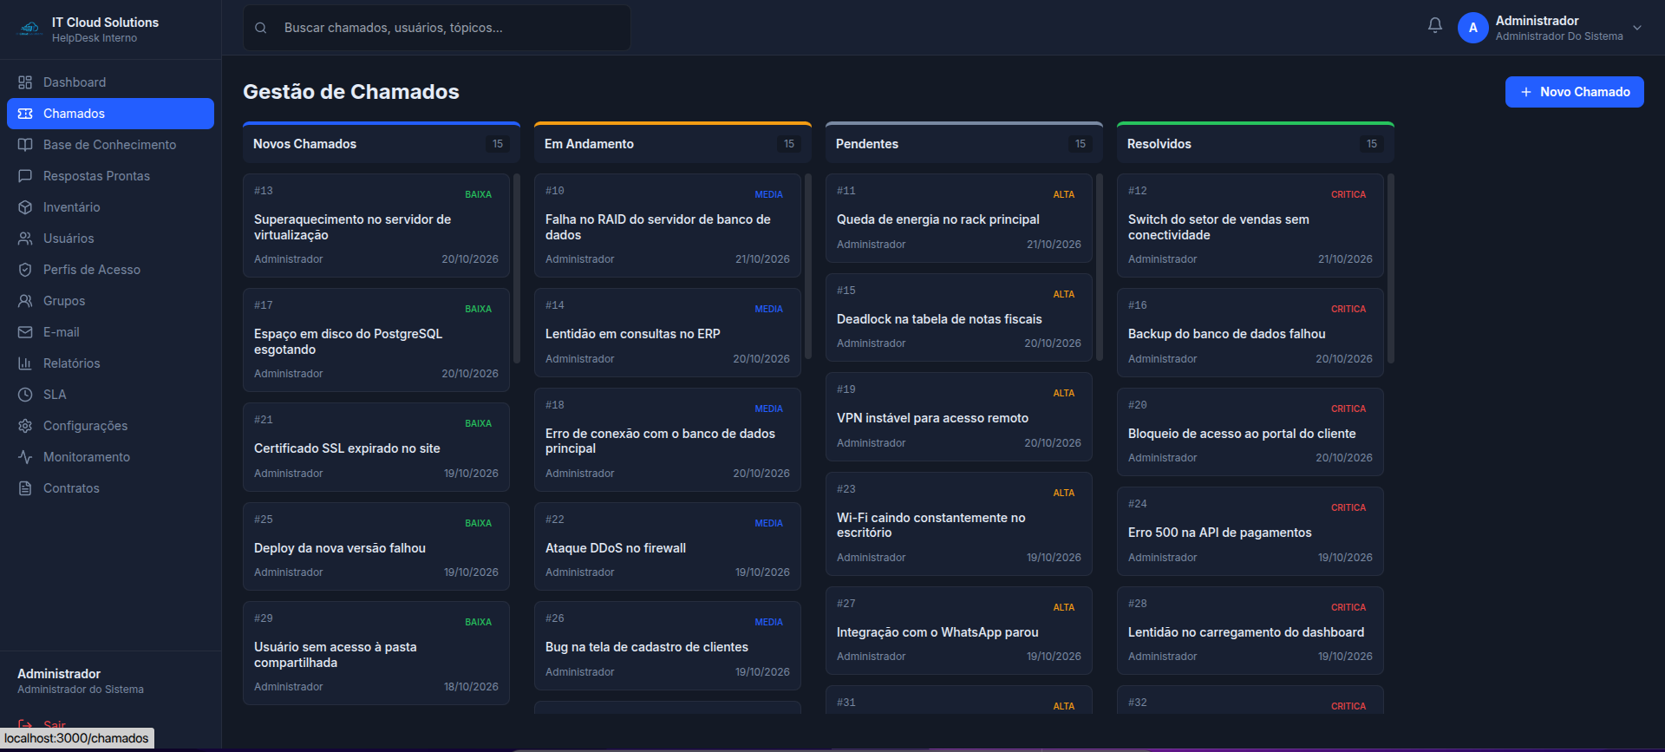Image resolution: width=1665 pixels, height=752 pixels.
Task: Open ticket Erro 500 na API de pagamentos
Action: pyautogui.click(x=1250, y=532)
